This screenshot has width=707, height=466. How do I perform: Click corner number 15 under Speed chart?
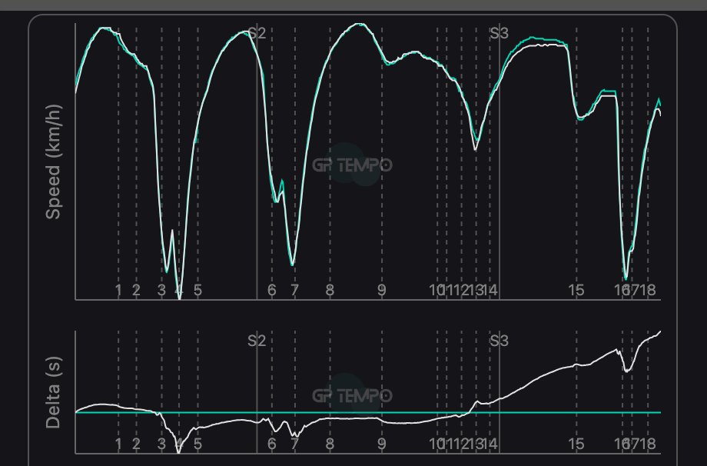576,290
